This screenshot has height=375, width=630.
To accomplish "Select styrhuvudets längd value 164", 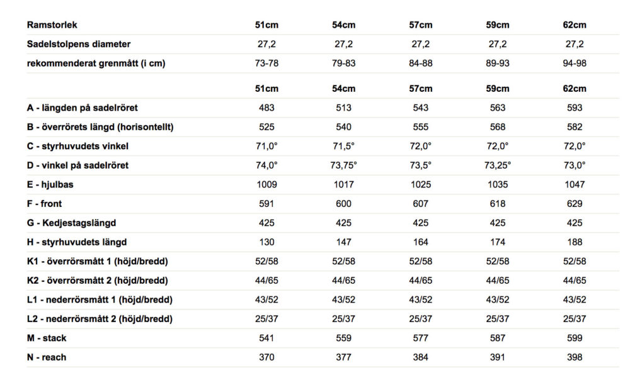I will click(421, 242).
